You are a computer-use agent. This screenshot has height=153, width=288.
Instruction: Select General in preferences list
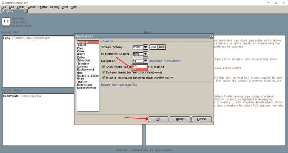point(88,42)
